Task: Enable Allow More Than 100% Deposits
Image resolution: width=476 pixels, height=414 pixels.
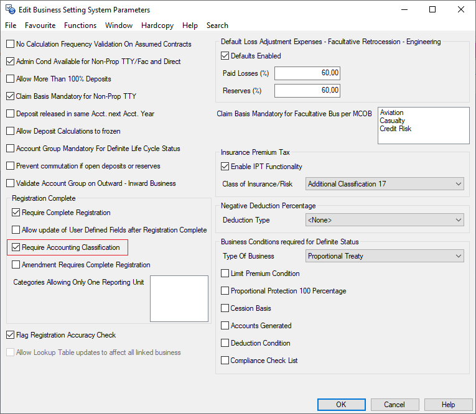Action: (10, 79)
